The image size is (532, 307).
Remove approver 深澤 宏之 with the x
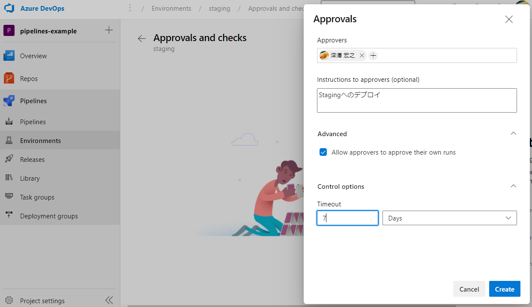tap(362, 55)
